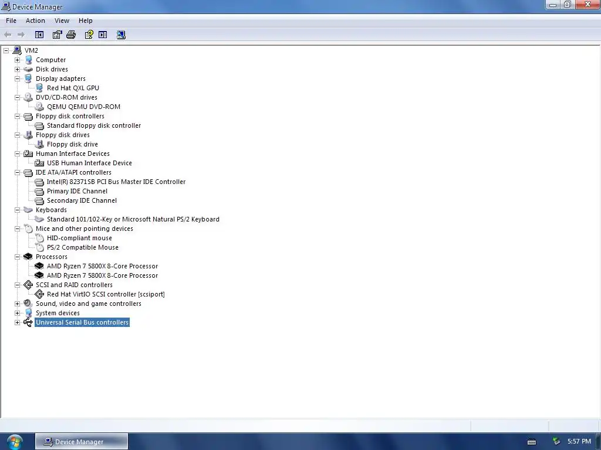Click the Disk drives category icon
The height and width of the screenshot is (450, 601).
pos(28,69)
